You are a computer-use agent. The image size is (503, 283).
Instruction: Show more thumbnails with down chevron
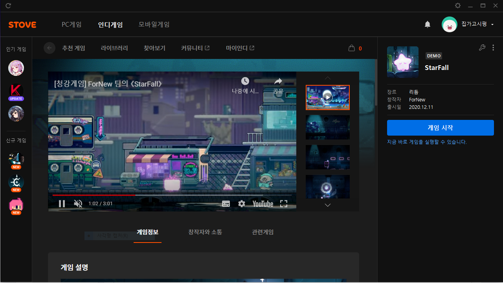pos(328,205)
